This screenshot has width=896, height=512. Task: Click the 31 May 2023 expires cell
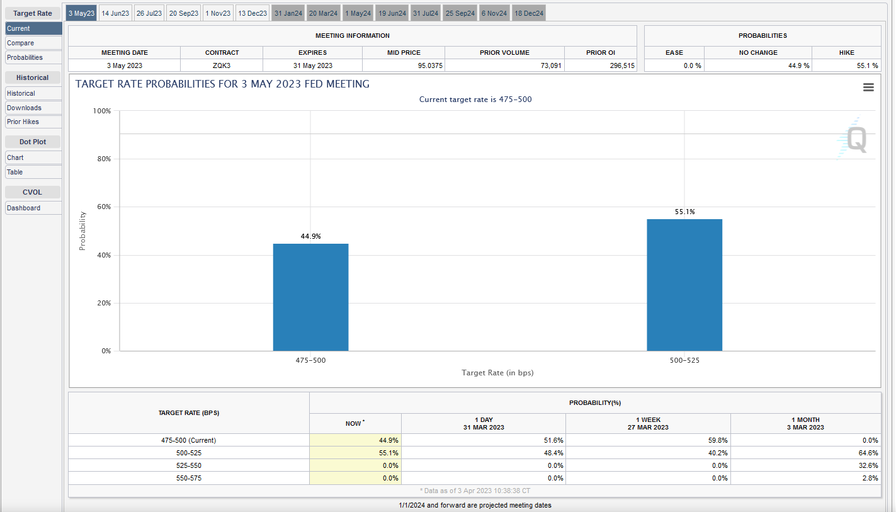313,65
